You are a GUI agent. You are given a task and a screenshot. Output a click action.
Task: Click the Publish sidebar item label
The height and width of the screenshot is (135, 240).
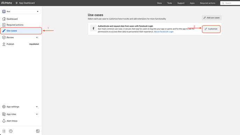pyautogui.click(x=10, y=44)
